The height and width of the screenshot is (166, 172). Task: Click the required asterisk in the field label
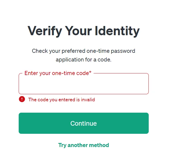[90, 72]
